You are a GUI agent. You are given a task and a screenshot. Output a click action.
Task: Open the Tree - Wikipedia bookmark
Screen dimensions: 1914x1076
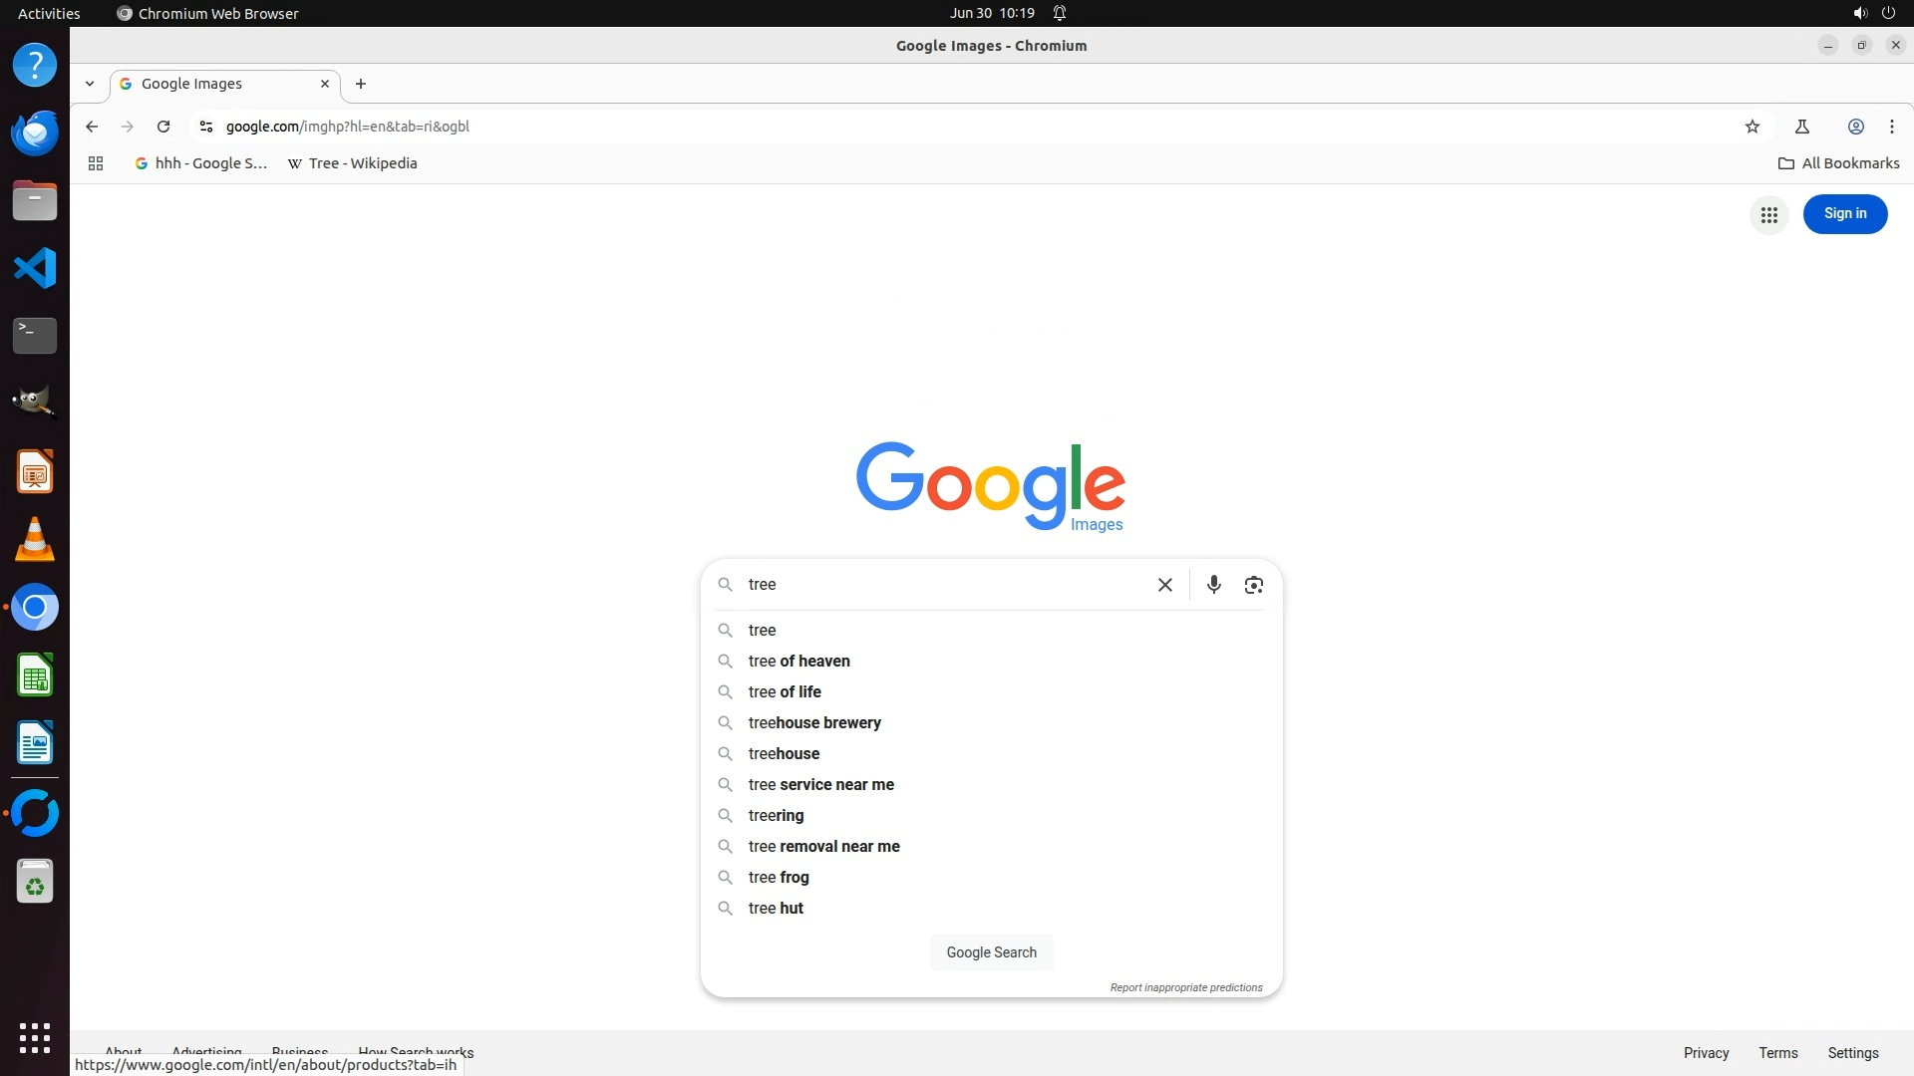click(352, 163)
